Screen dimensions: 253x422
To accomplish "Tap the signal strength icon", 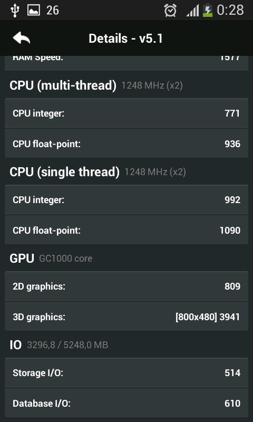I will (192, 11).
